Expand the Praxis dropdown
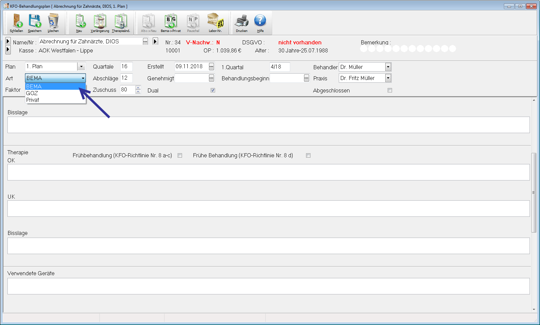Viewport: 540px width, 325px height. tap(388, 78)
